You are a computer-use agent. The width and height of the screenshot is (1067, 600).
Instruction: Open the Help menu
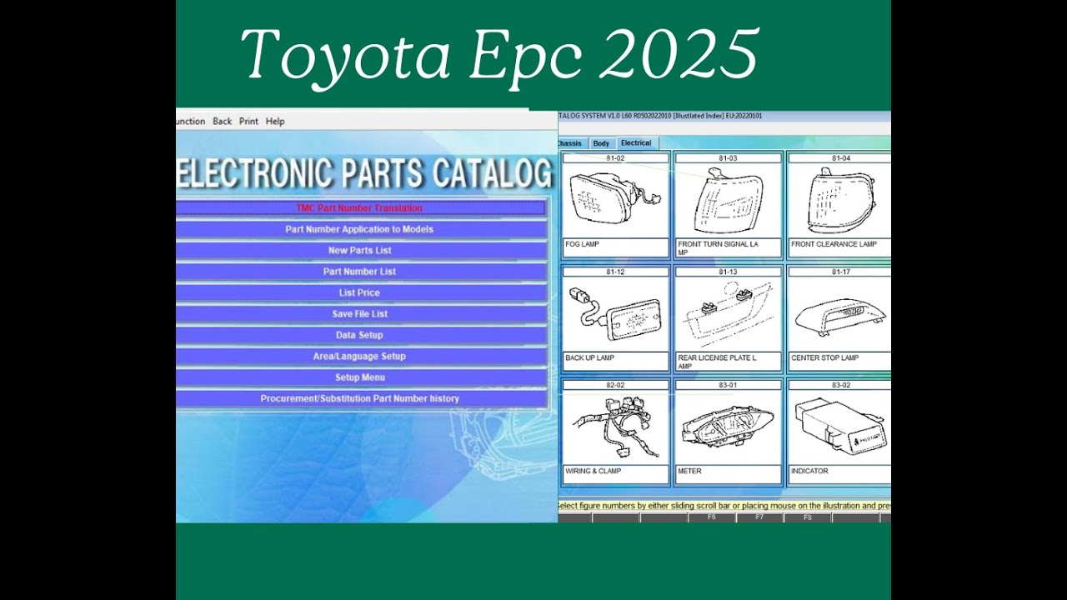tap(275, 121)
